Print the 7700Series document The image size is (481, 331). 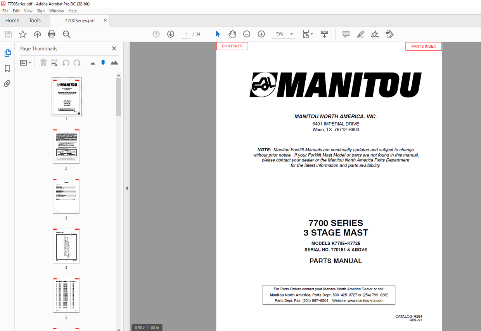click(x=52, y=34)
